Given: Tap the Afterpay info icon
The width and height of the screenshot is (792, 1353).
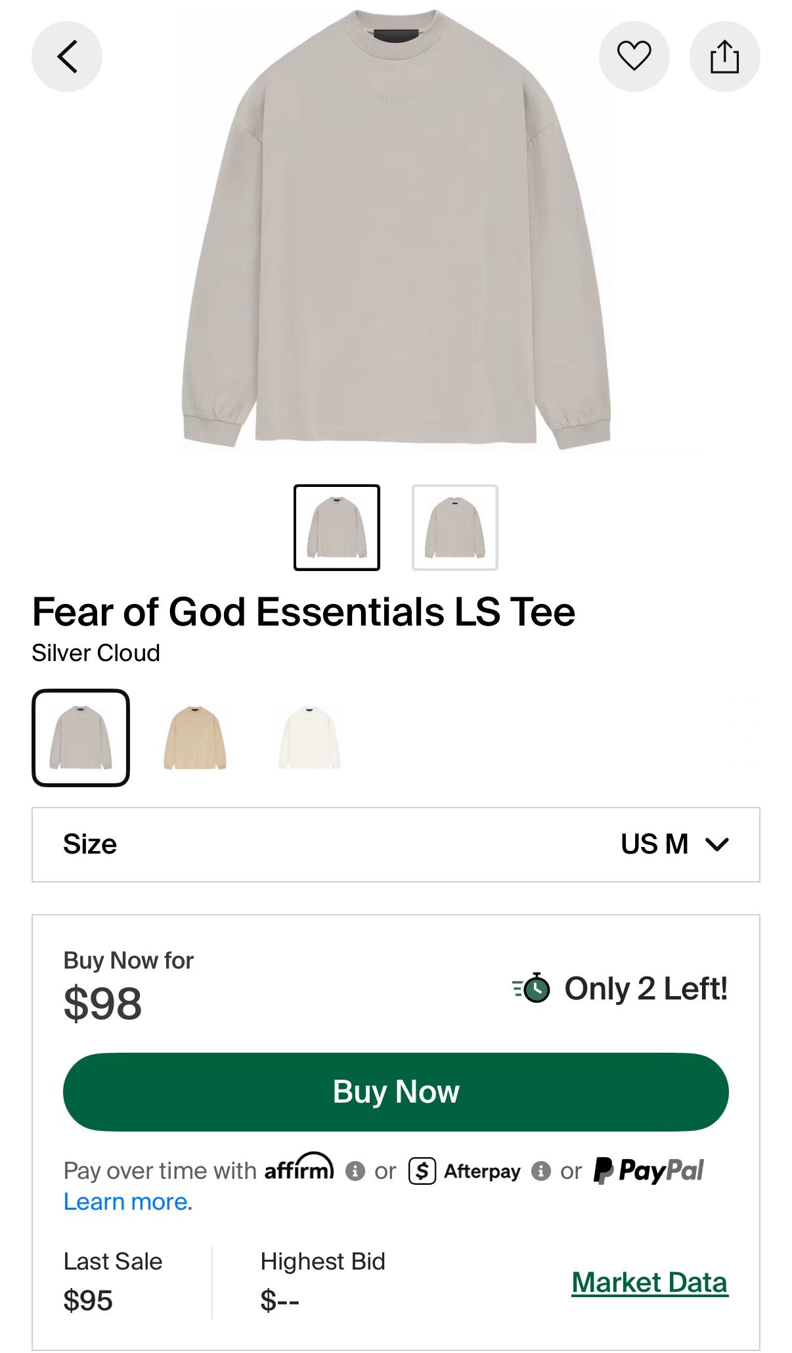Looking at the screenshot, I should pyautogui.click(x=541, y=1171).
